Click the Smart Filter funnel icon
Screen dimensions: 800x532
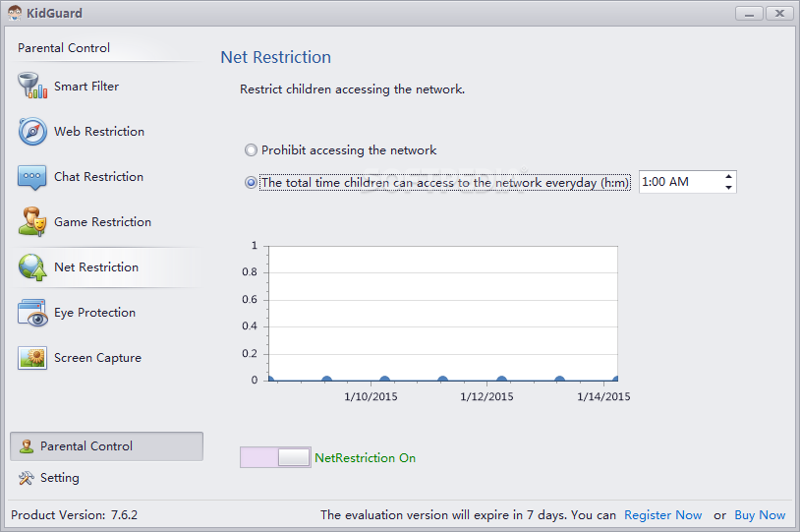coord(32,86)
